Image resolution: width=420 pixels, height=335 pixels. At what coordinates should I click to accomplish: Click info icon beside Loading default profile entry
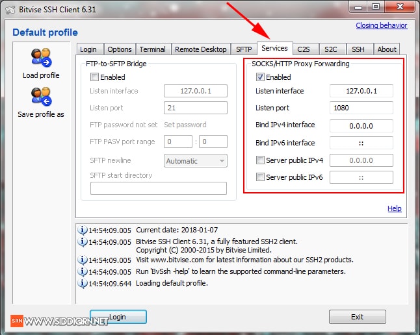(82, 283)
